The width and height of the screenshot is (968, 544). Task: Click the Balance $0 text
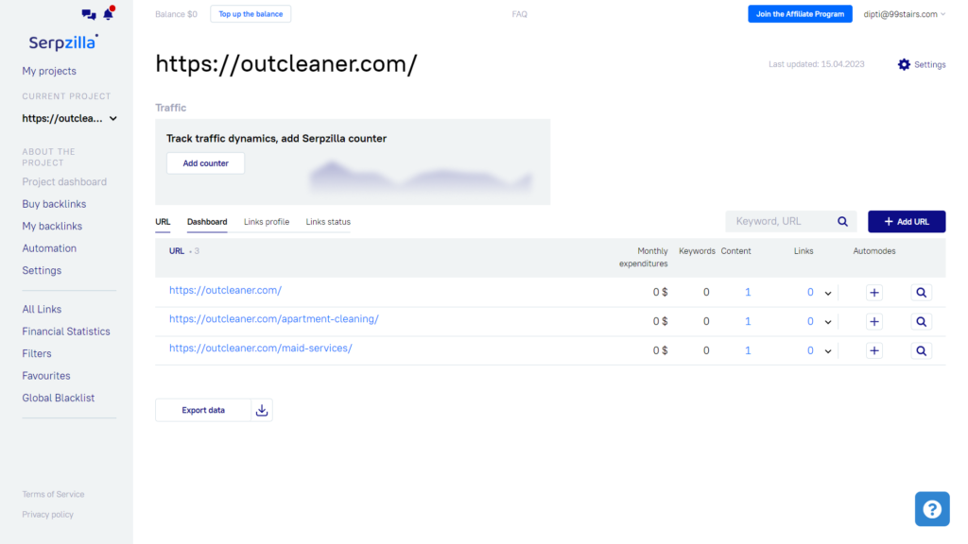(x=176, y=14)
